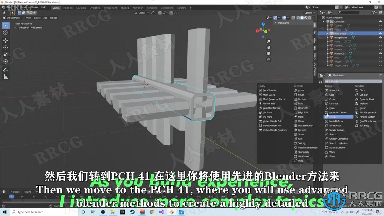Open the Global transform orientation dropdown

(x=142, y=13)
